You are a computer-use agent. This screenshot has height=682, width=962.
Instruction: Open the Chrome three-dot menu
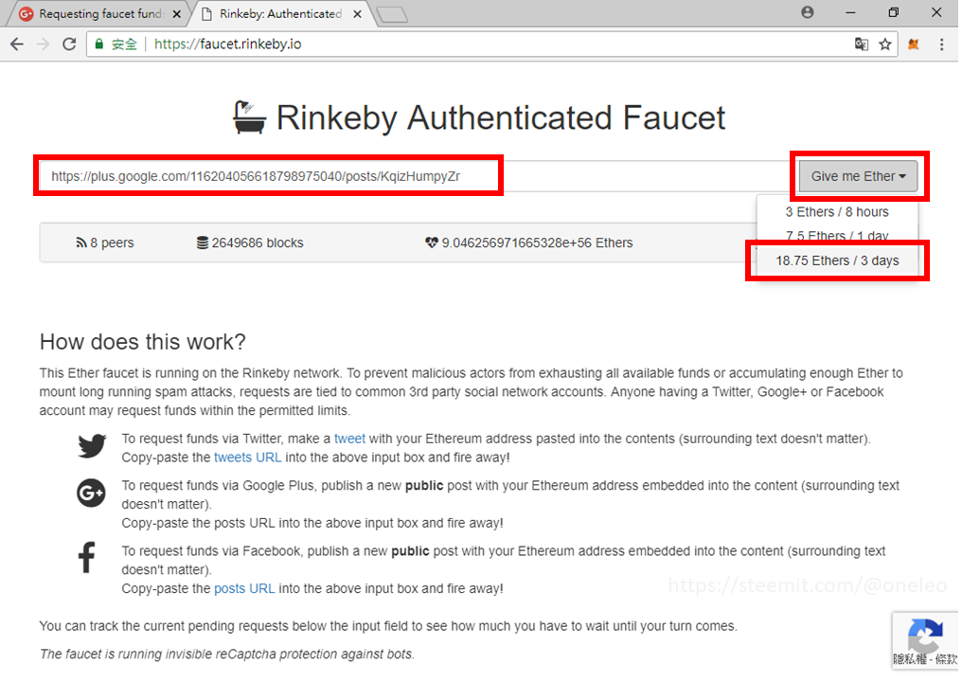coord(942,45)
